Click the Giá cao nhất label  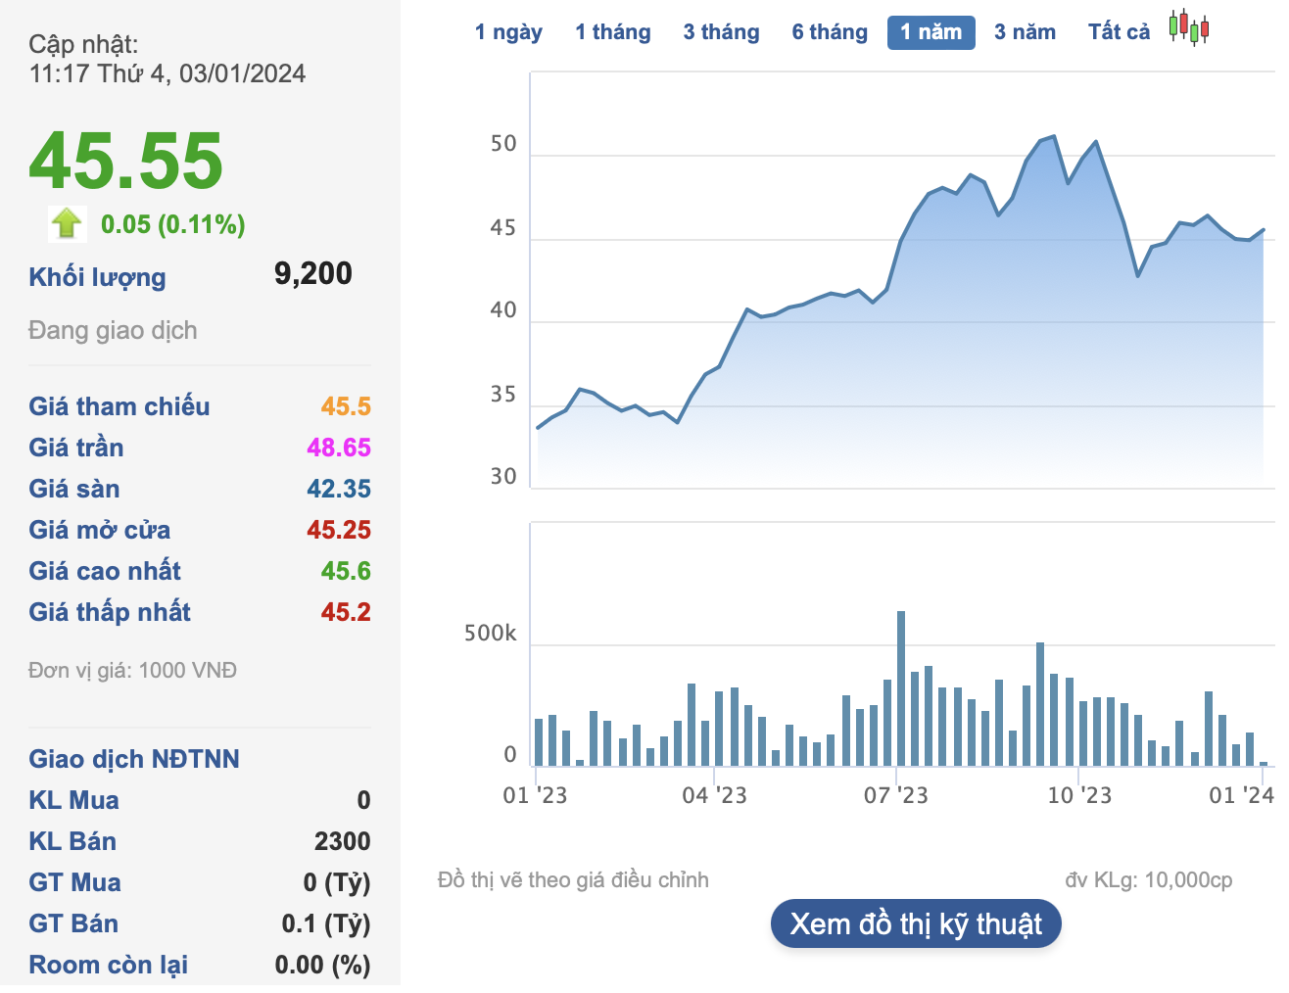(105, 571)
